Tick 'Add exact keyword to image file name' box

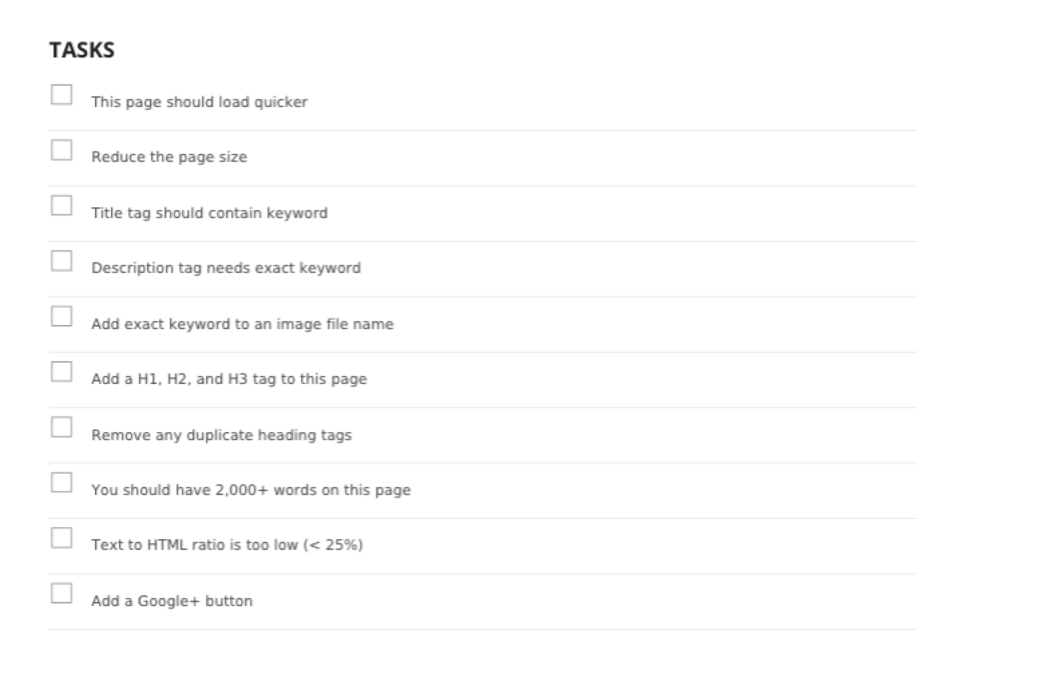pyautogui.click(x=62, y=316)
